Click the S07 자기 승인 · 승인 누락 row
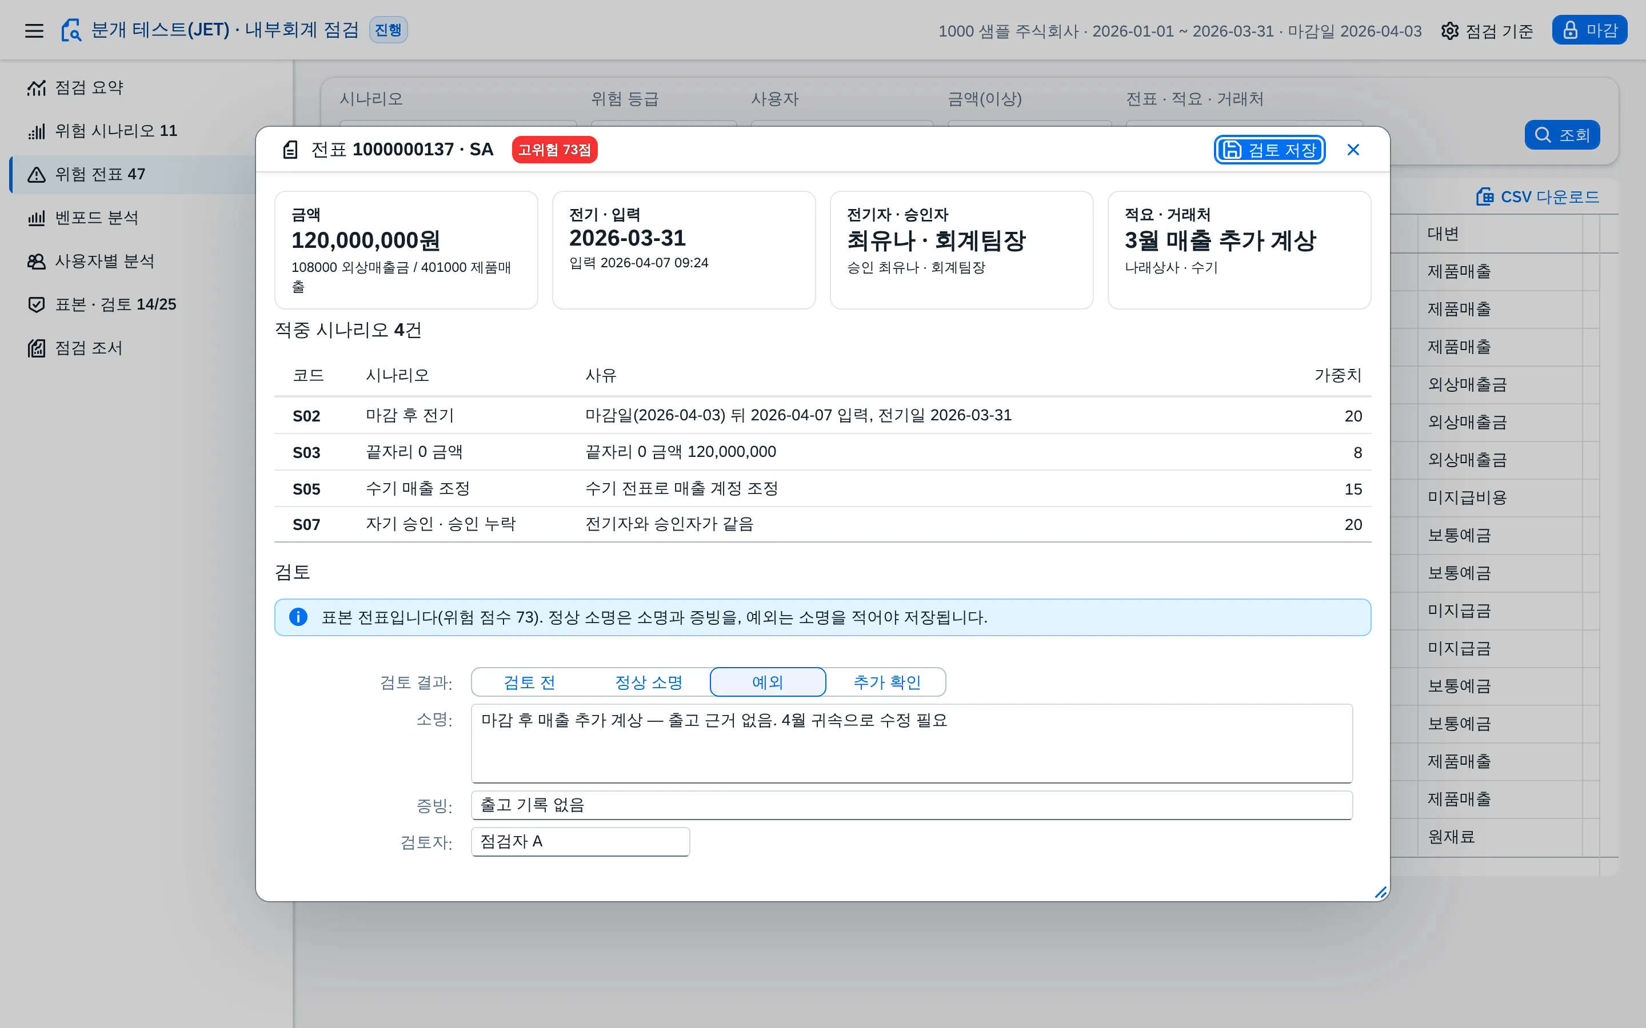Image resolution: width=1646 pixels, height=1028 pixels. pyautogui.click(x=822, y=524)
